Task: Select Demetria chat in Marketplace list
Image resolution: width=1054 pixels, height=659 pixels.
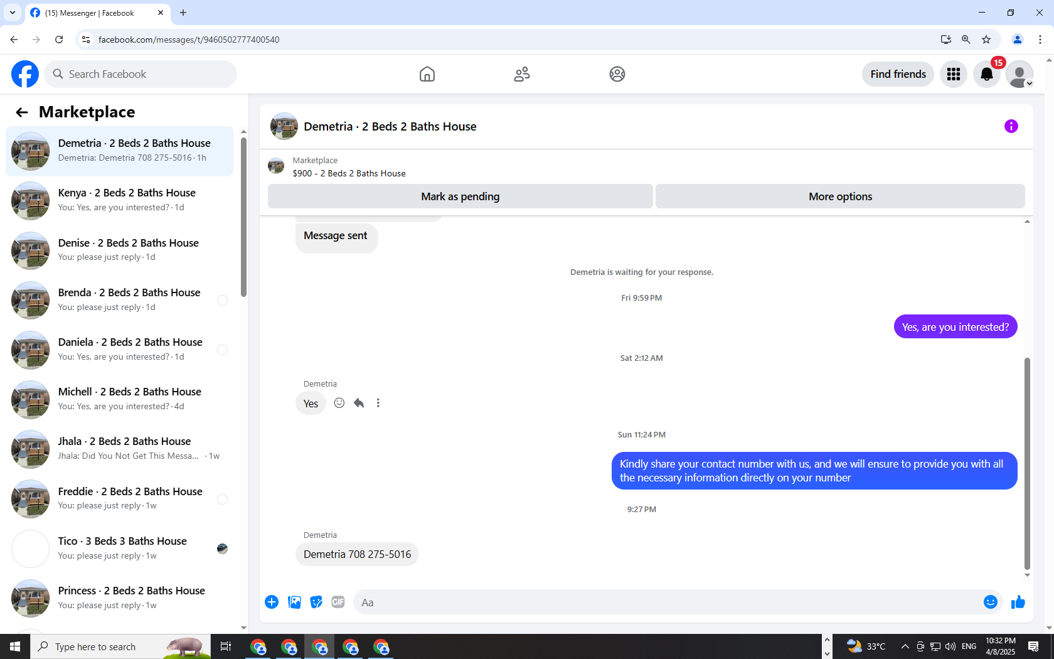Action: [x=119, y=151]
